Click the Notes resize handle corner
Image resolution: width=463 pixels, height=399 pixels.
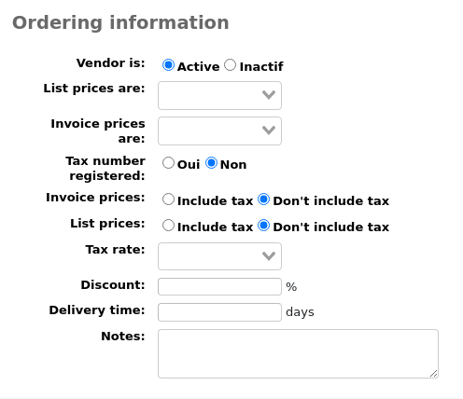(x=434, y=374)
